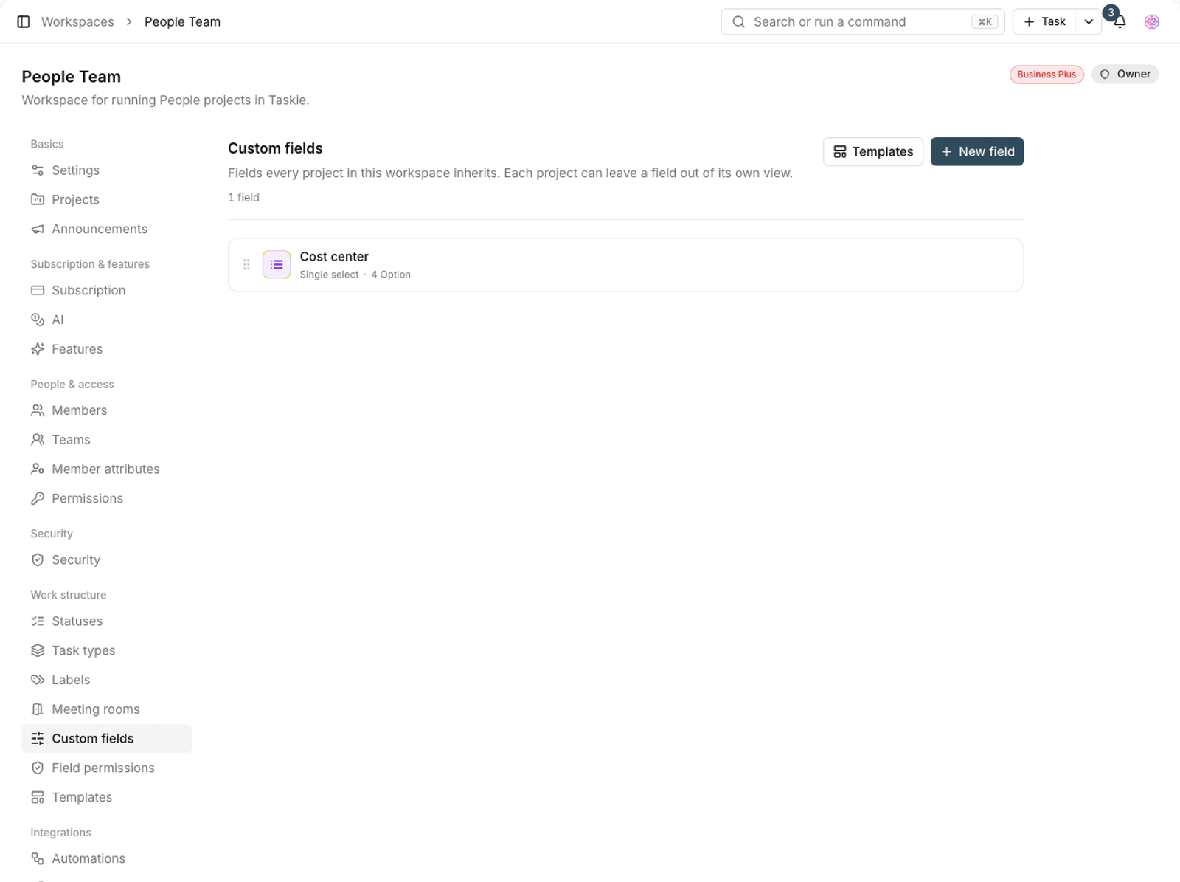Expand the Task dropdown arrow
This screenshot has width=1180, height=882.
pyautogui.click(x=1089, y=22)
